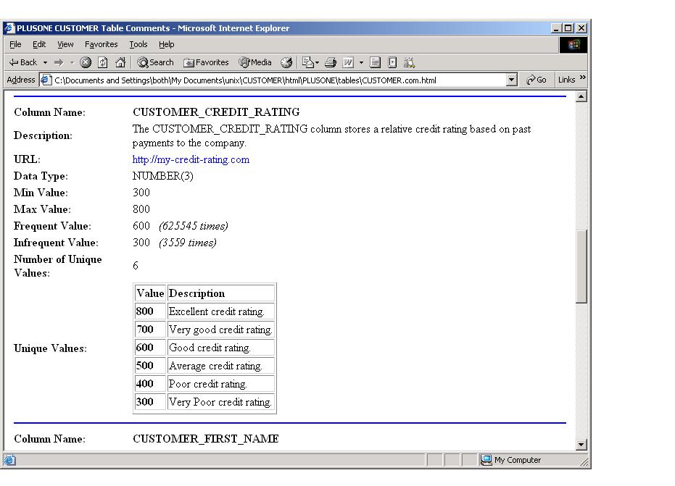Follow the http://my-credit-rating.com link
This screenshot has width=675, height=486.
pos(191,159)
